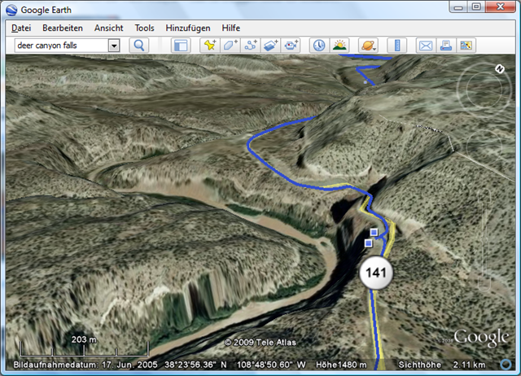Click the deer canyon falls search field
This screenshot has width=521, height=376.
59,46
